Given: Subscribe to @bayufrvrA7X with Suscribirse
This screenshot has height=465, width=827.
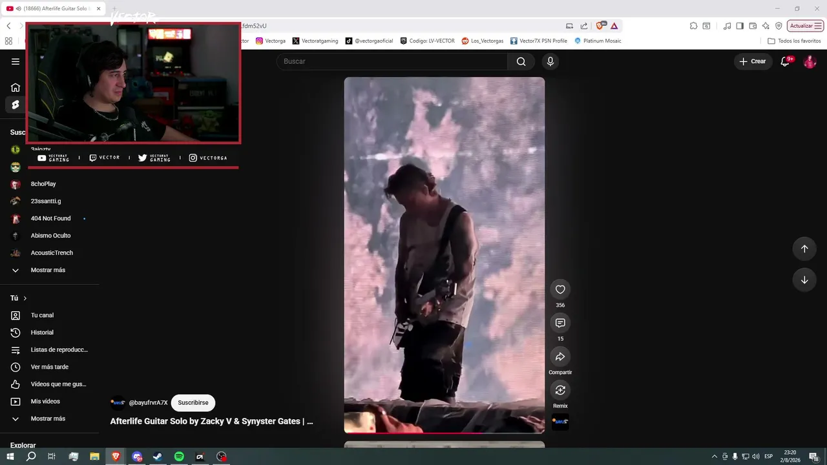Looking at the screenshot, I should point(193,402).
